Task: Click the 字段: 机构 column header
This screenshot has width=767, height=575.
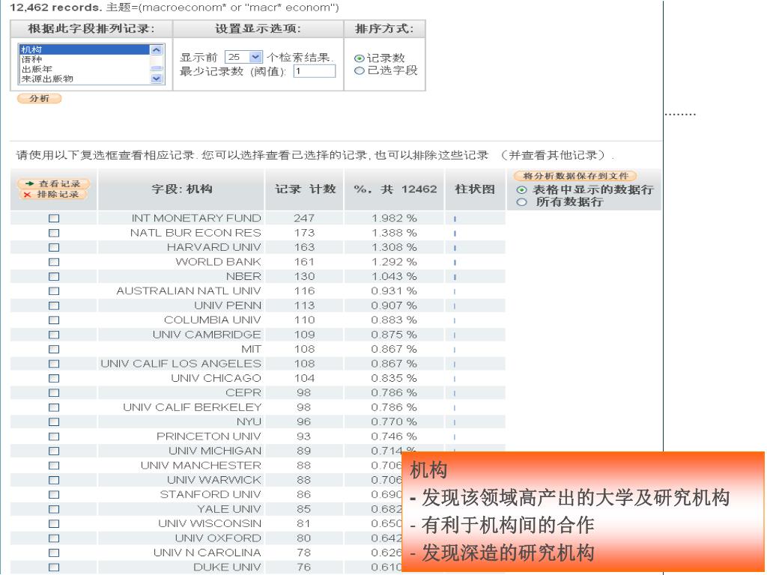Action: (181, 189)
